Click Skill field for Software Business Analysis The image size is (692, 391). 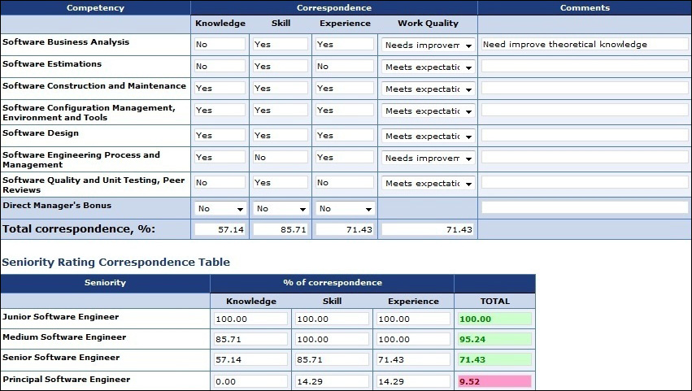(x=281, y=44)
